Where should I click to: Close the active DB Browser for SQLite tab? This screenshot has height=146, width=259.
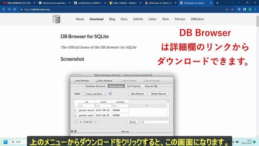211,3
